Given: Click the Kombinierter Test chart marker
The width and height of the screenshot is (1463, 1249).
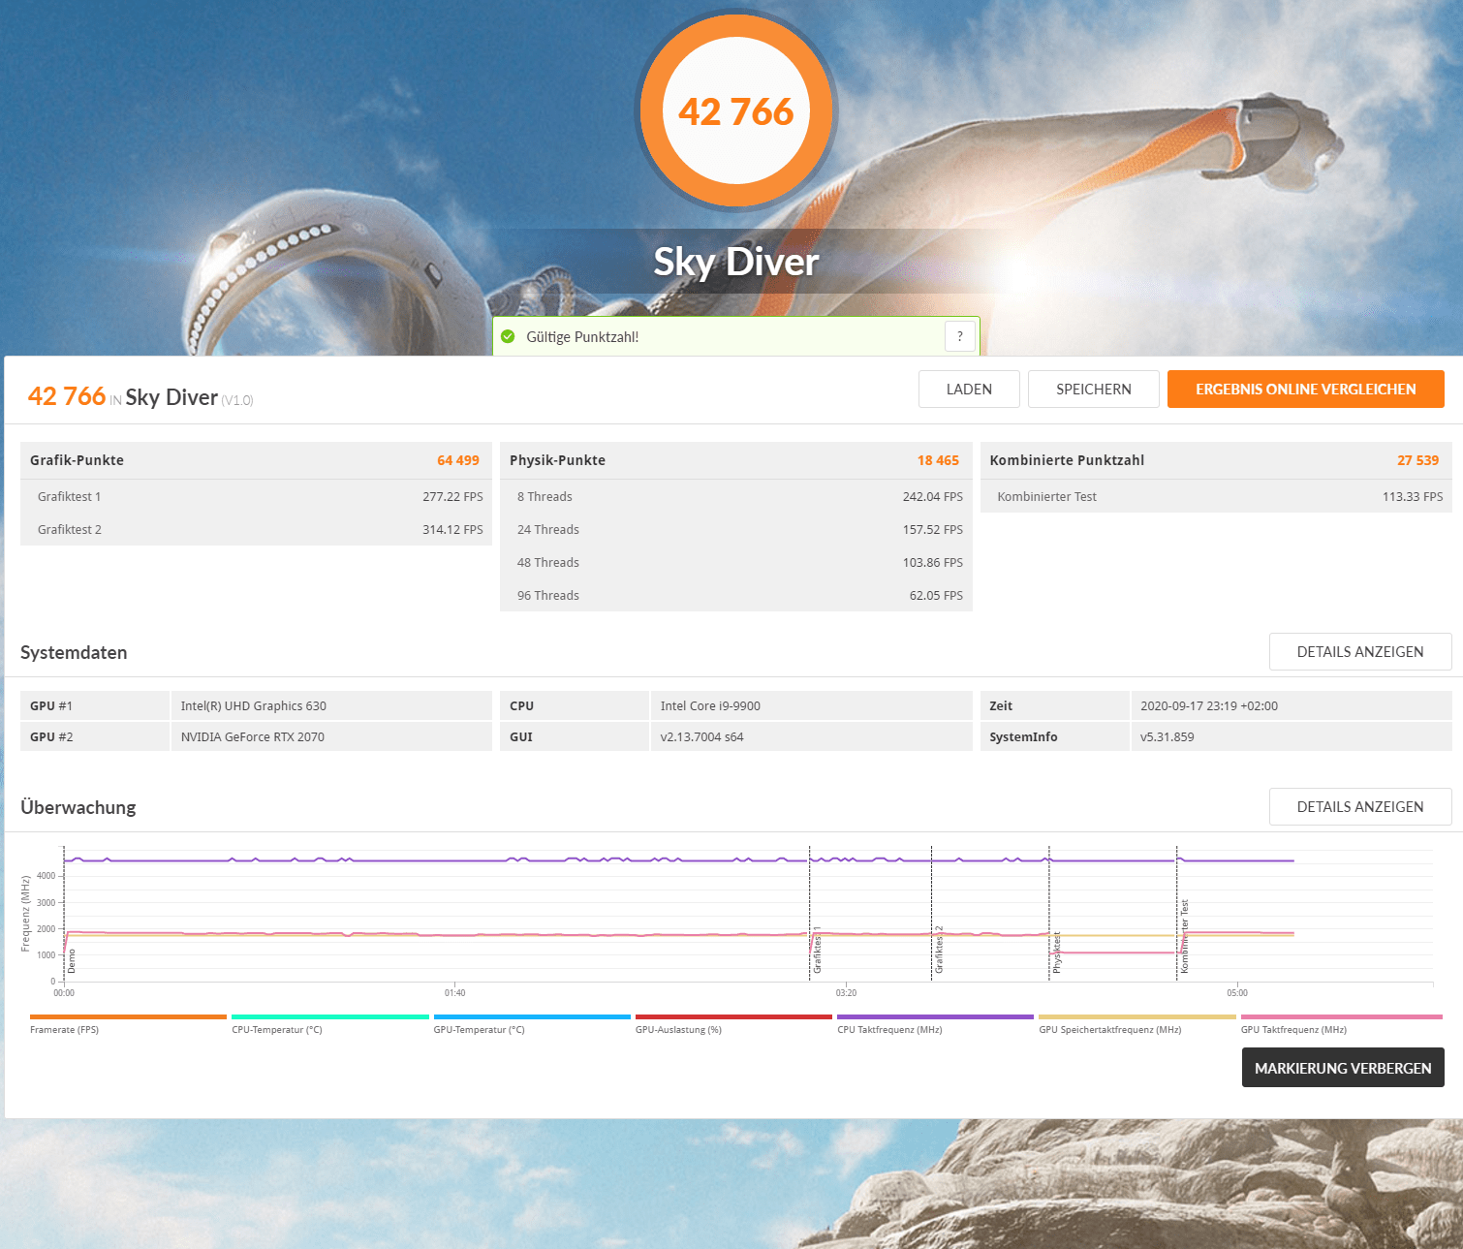Looking at the screenshot, I should pos(1184,936).
